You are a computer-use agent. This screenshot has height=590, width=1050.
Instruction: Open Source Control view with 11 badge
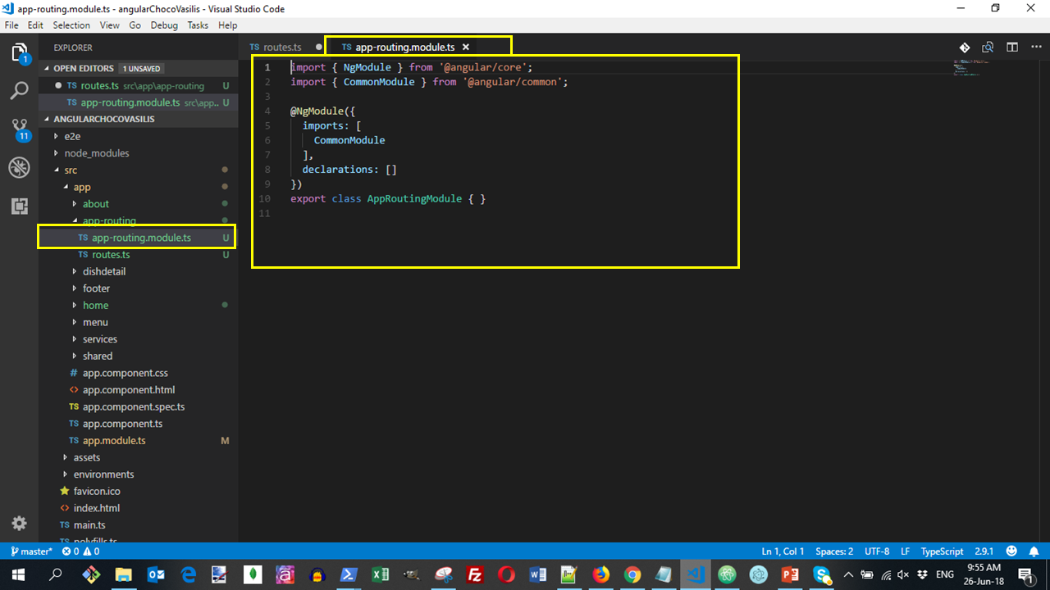(19, 129)
